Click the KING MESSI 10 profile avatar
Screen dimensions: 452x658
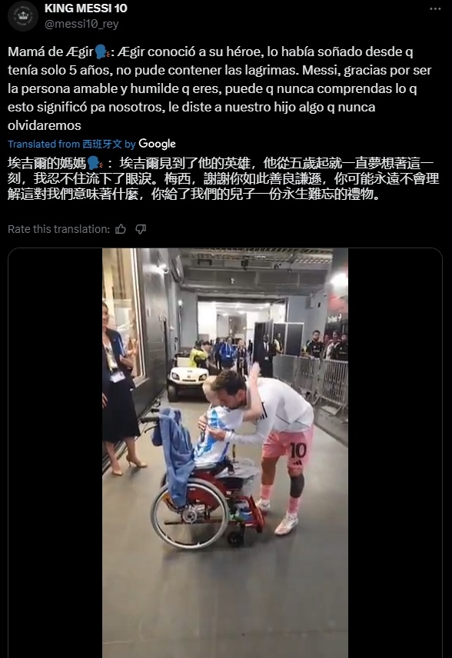[x=23, y=16]
